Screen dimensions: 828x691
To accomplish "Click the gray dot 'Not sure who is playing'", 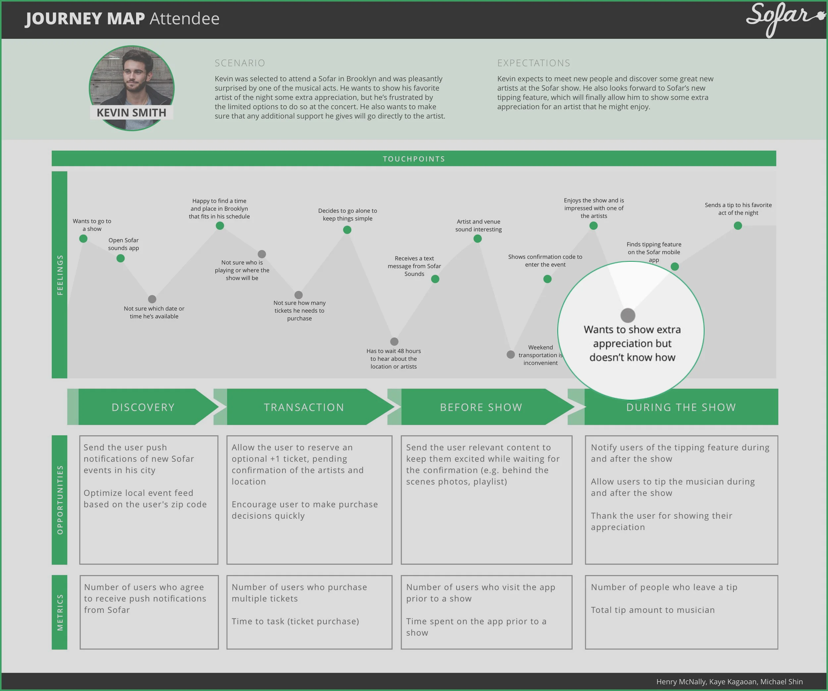I will [262, 254].
